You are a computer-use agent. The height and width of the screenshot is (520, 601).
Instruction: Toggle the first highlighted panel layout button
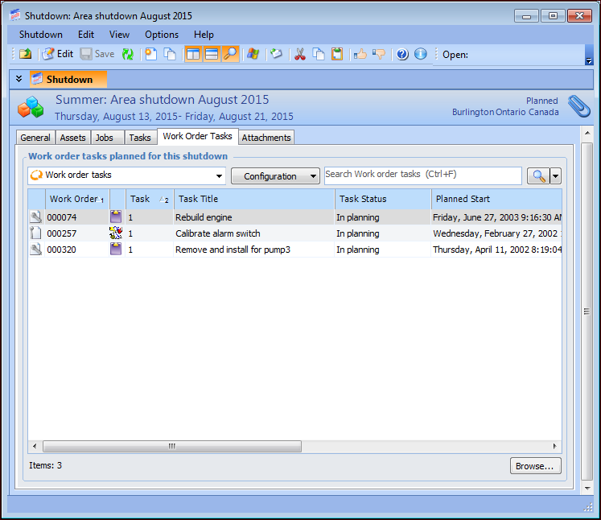[193, 54]
